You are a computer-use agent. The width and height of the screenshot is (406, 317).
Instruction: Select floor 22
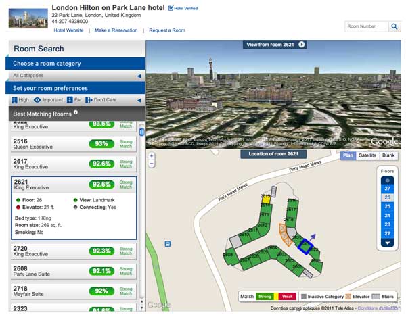387,233
